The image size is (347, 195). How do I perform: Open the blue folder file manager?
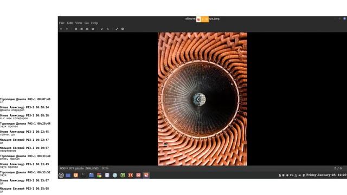click(x=92, y=175)
